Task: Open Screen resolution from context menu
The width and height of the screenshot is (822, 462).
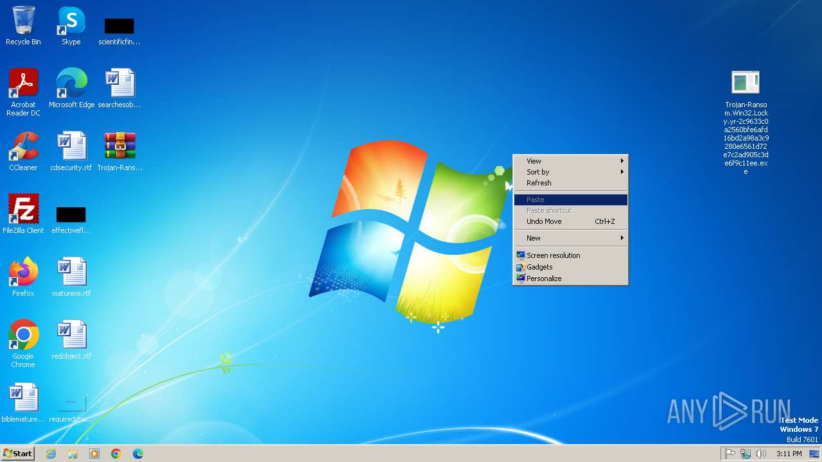Action: [x=571, y=255]
